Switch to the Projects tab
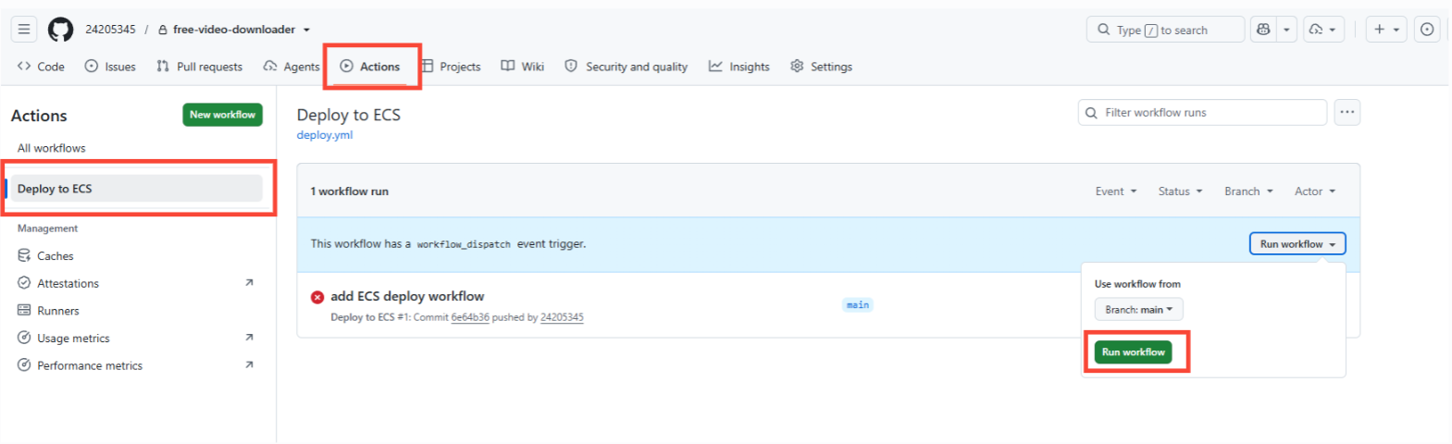Image resolution: width=1452 pixels, height=444 pixels. click(x=451, y=67)
